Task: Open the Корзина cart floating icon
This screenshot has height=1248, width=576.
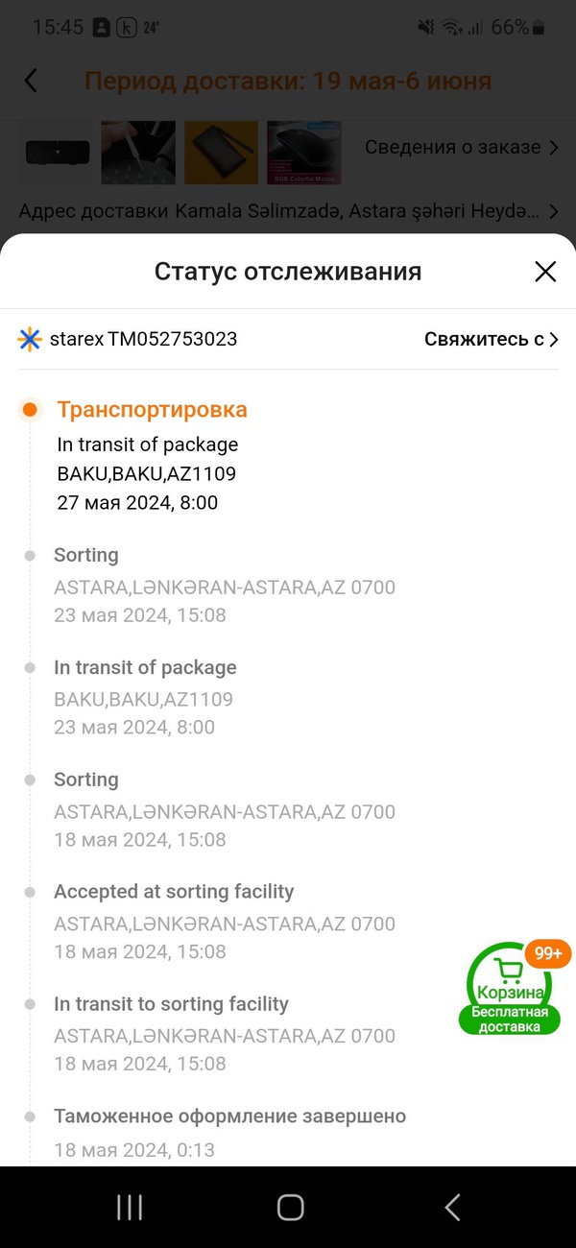Action: (x=509, y=989)
